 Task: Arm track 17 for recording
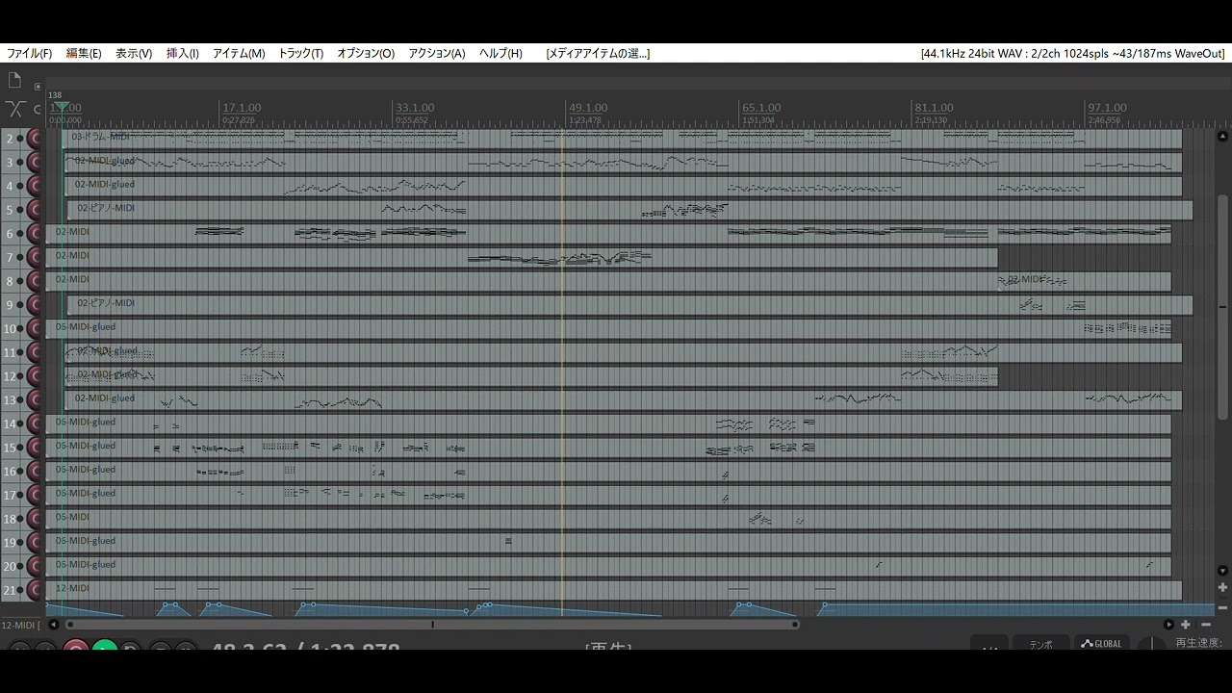(x=35, y=496)
